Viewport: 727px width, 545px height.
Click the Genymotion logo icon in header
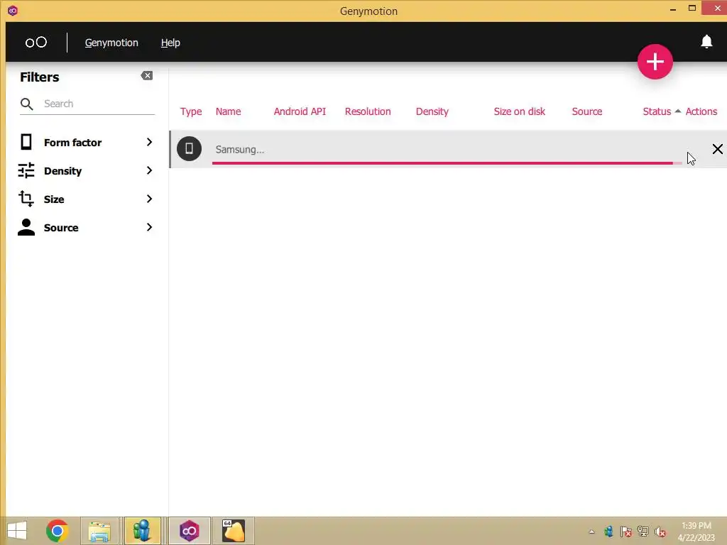click(x=35, y=43)
